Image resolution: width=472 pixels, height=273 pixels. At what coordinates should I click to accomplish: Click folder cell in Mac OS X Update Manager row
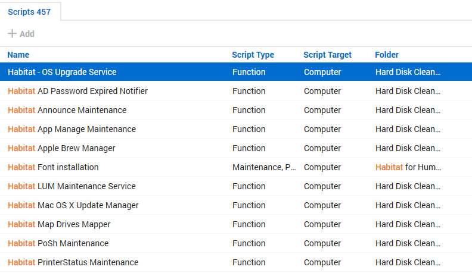pos(408,205)
